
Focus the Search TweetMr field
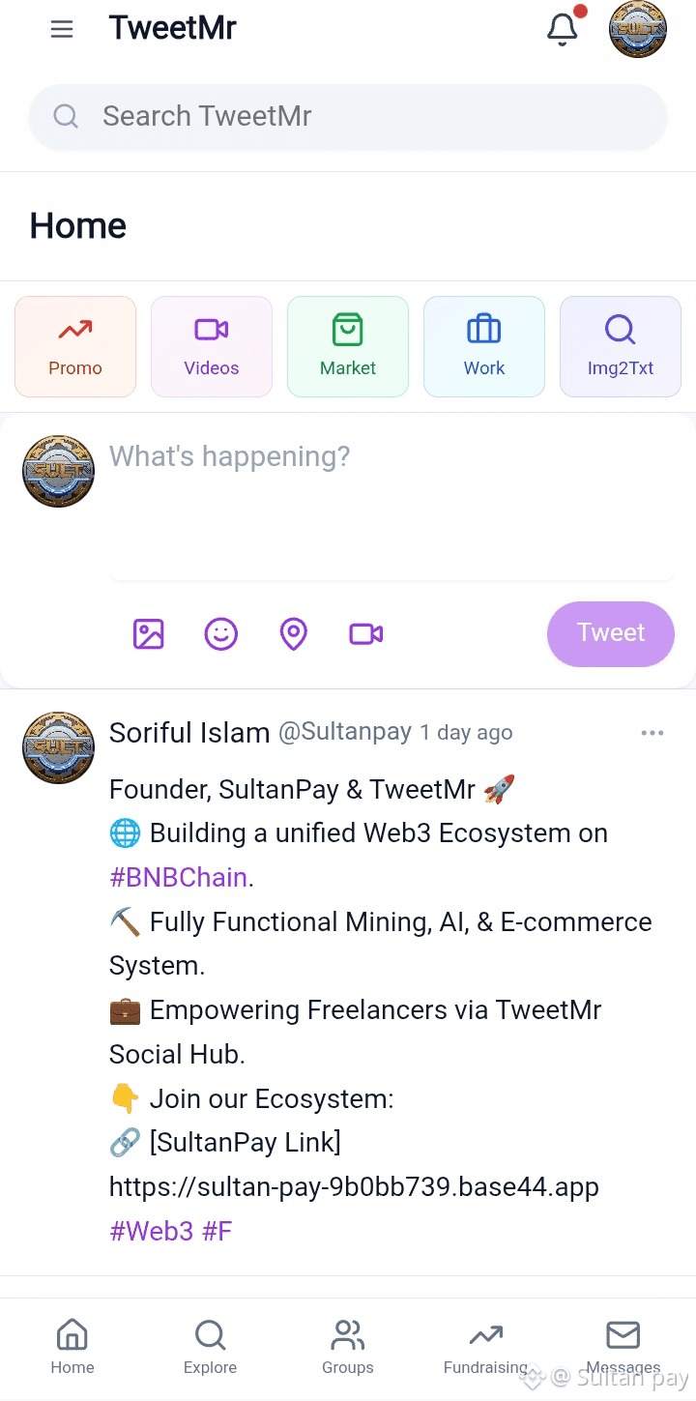pos(348,117)
